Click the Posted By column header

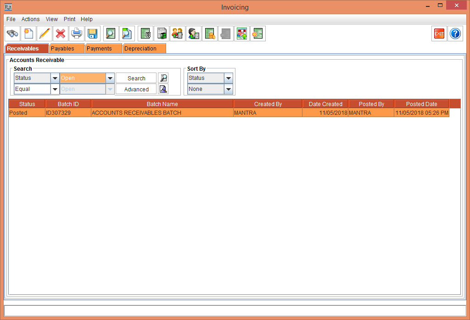tap(371, 104)
